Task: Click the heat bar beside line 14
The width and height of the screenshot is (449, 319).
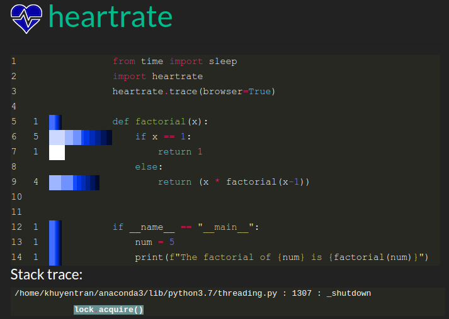Action: pyautogui.click(x=55, y=257)
